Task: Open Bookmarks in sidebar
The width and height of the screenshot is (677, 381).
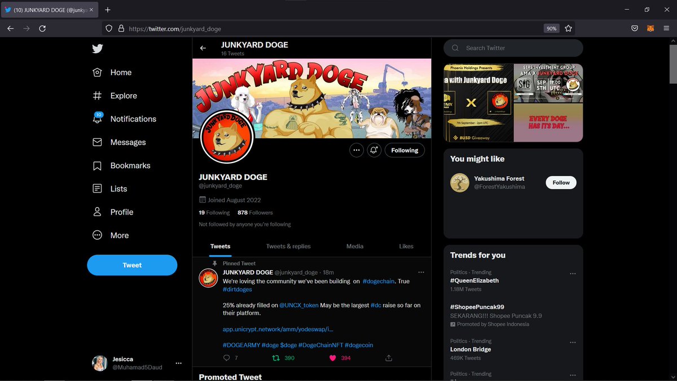Action: [121, 165]
